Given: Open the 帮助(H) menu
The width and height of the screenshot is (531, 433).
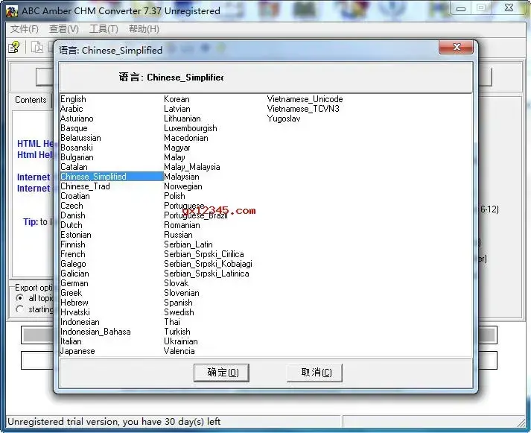Looking at the screenshot, I should (x=144, y=29).
